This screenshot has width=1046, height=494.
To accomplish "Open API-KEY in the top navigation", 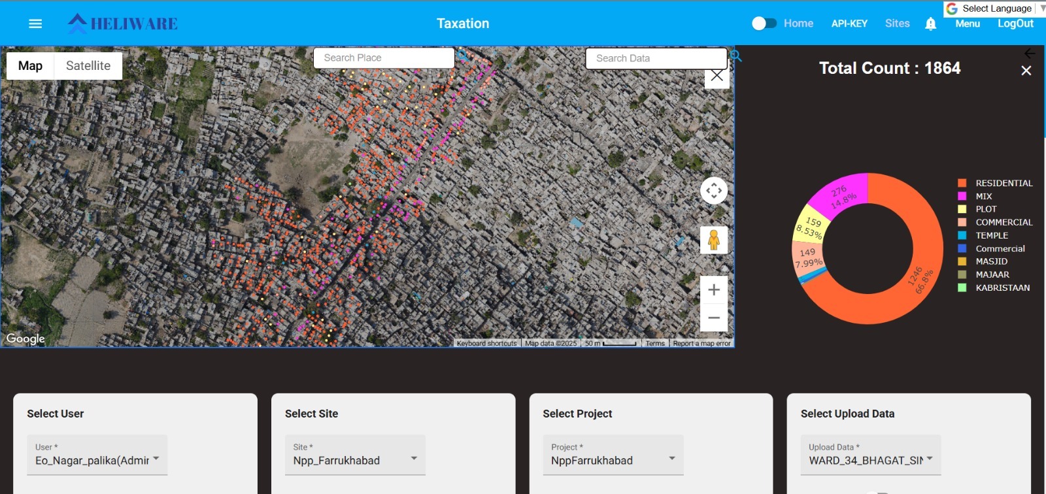I will 849,24.
